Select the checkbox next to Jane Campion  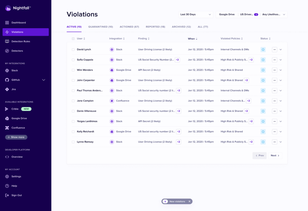coord(73,101)
